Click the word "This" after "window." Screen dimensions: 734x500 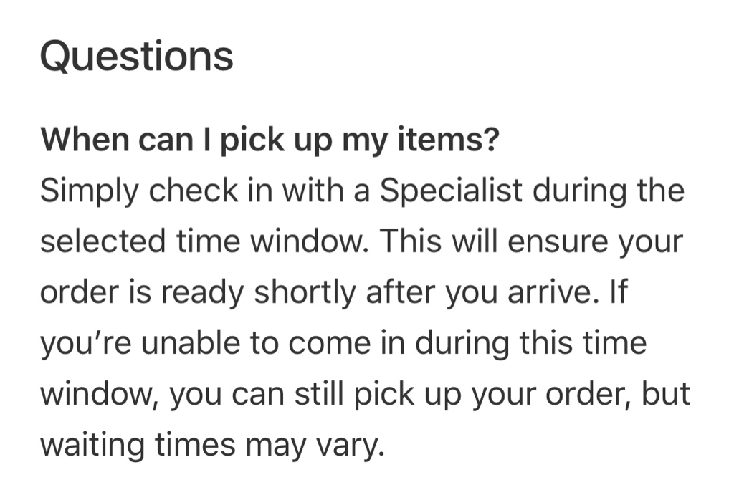(410, 241)
